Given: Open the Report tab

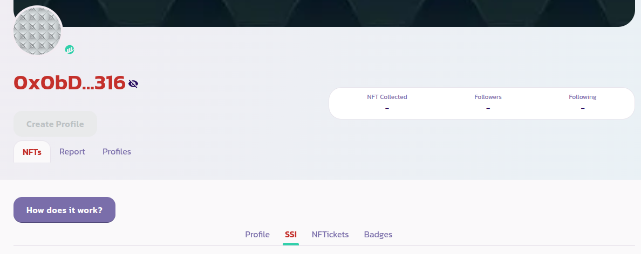Looking at the screenshot, I should [x=72, y=152].
